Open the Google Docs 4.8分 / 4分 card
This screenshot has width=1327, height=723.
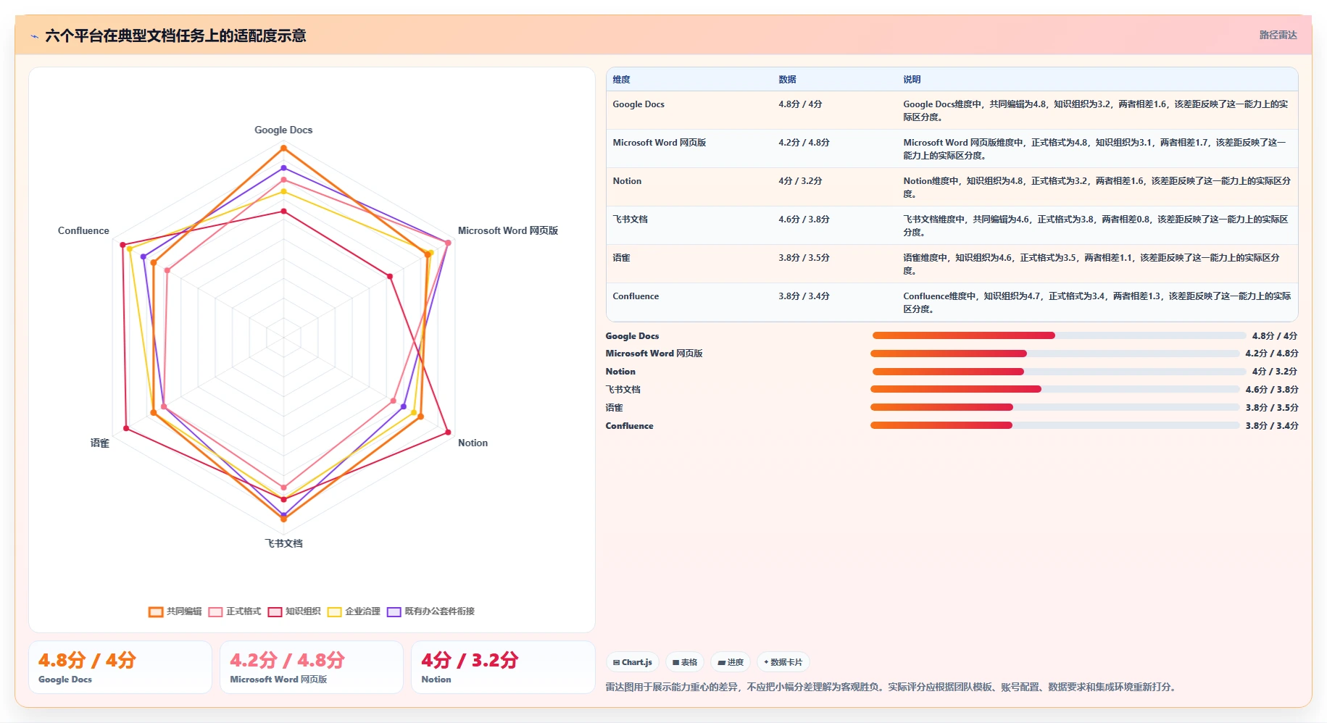[120, 667]
